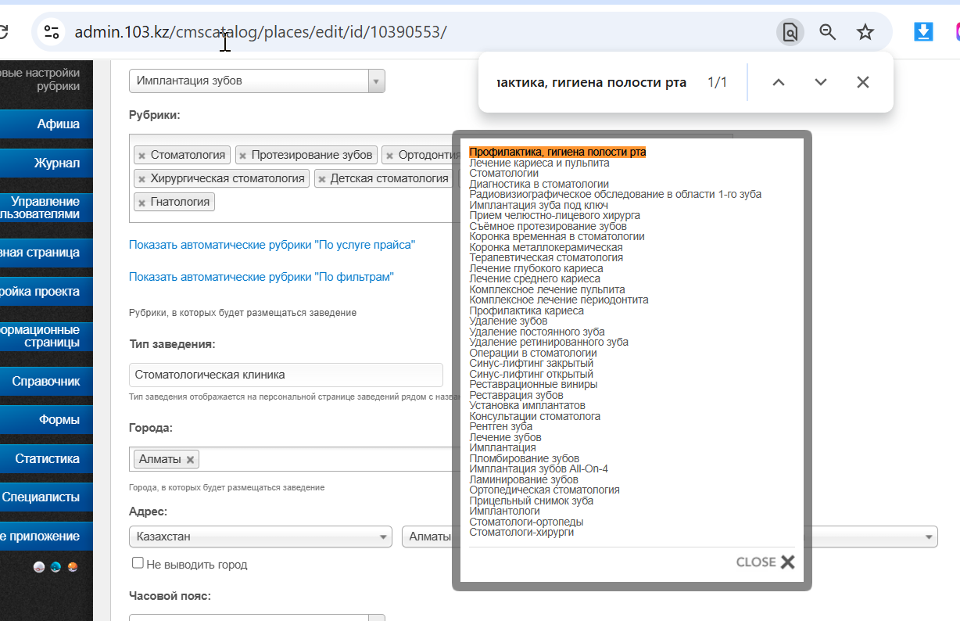Click the blue globe icon in sidebar

pyautogui.click(x=56, y=567)
